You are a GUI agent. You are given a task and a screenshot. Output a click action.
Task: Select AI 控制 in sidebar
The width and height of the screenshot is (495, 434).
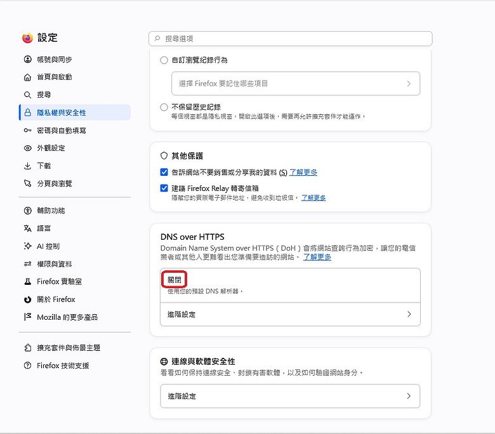[x=75, y=246]
